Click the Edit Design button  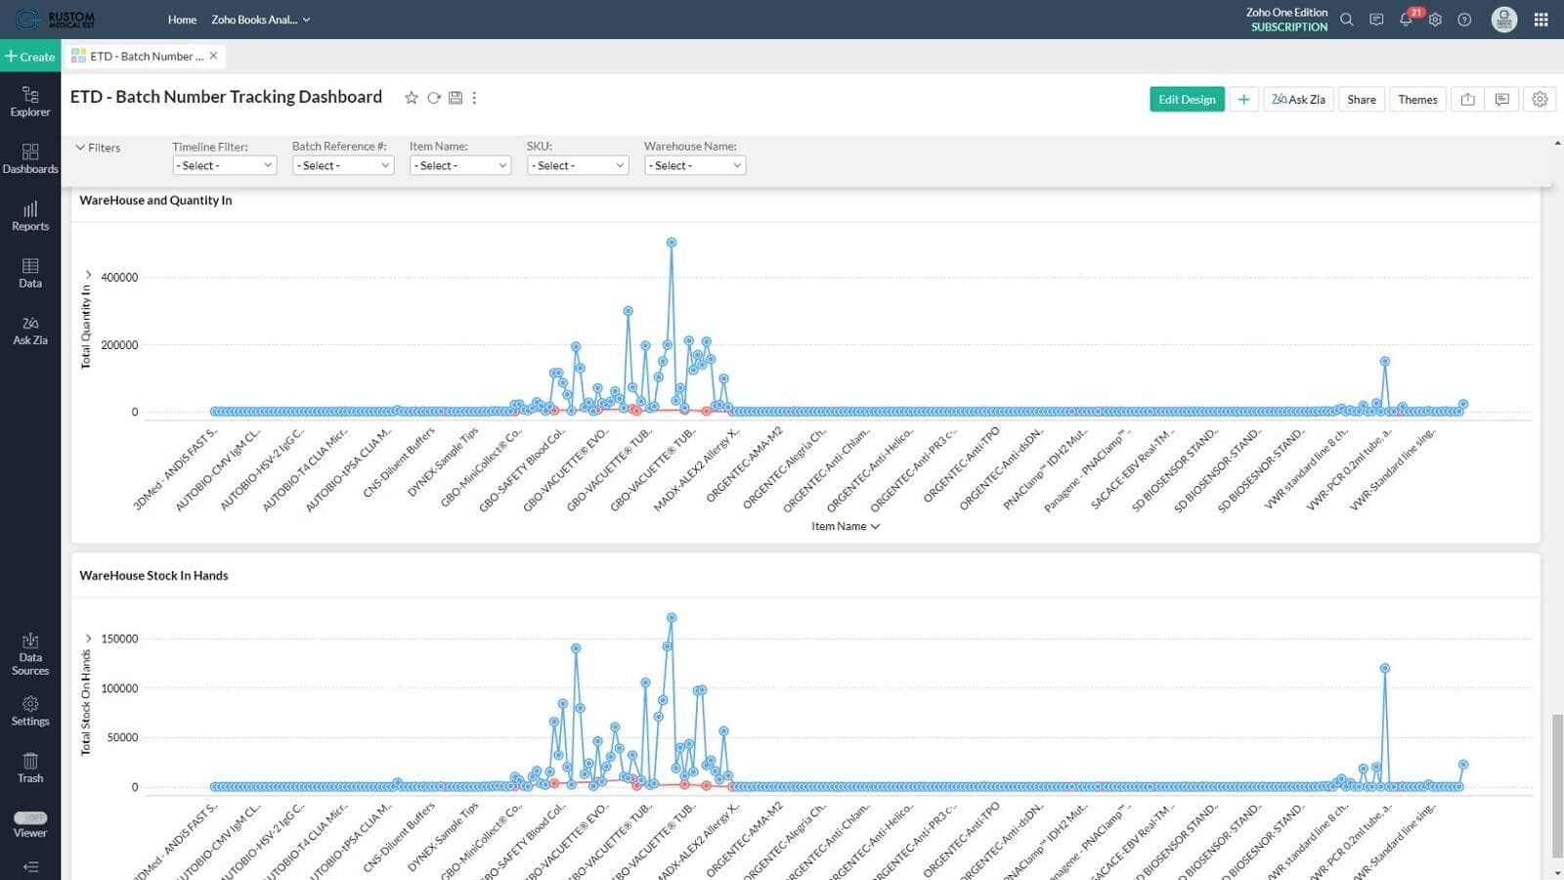(1187, 100)
